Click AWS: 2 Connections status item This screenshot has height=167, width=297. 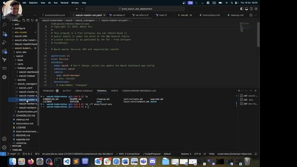coord(128,154)
